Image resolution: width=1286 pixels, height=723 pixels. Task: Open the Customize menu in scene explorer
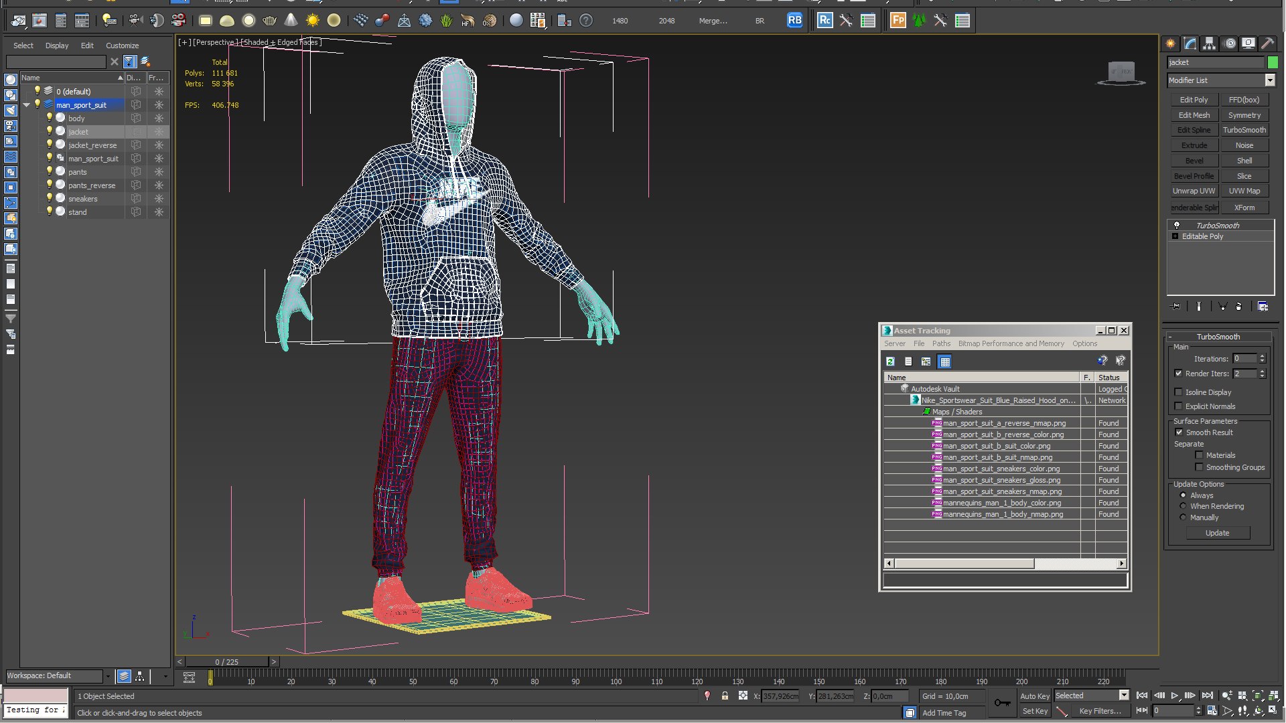[122, 46]
